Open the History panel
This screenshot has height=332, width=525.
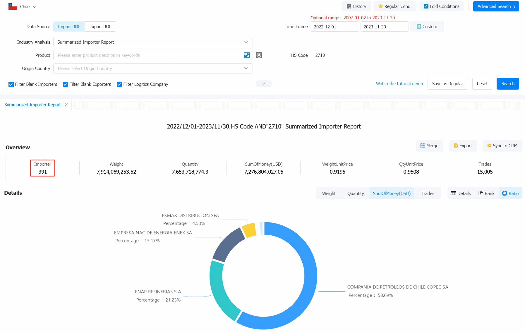(356, 6)
